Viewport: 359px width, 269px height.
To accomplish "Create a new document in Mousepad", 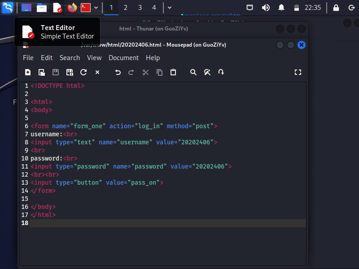I will (28, 72).
